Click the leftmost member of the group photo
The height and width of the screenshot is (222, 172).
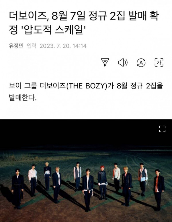[x=17, y=189]
